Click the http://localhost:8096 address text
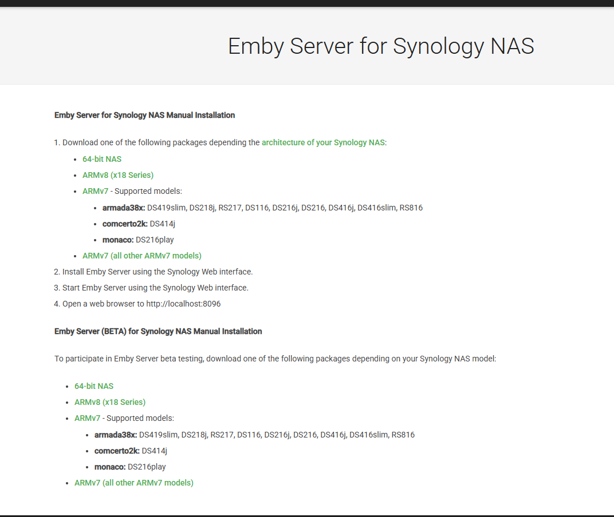 tap(183, 304)
